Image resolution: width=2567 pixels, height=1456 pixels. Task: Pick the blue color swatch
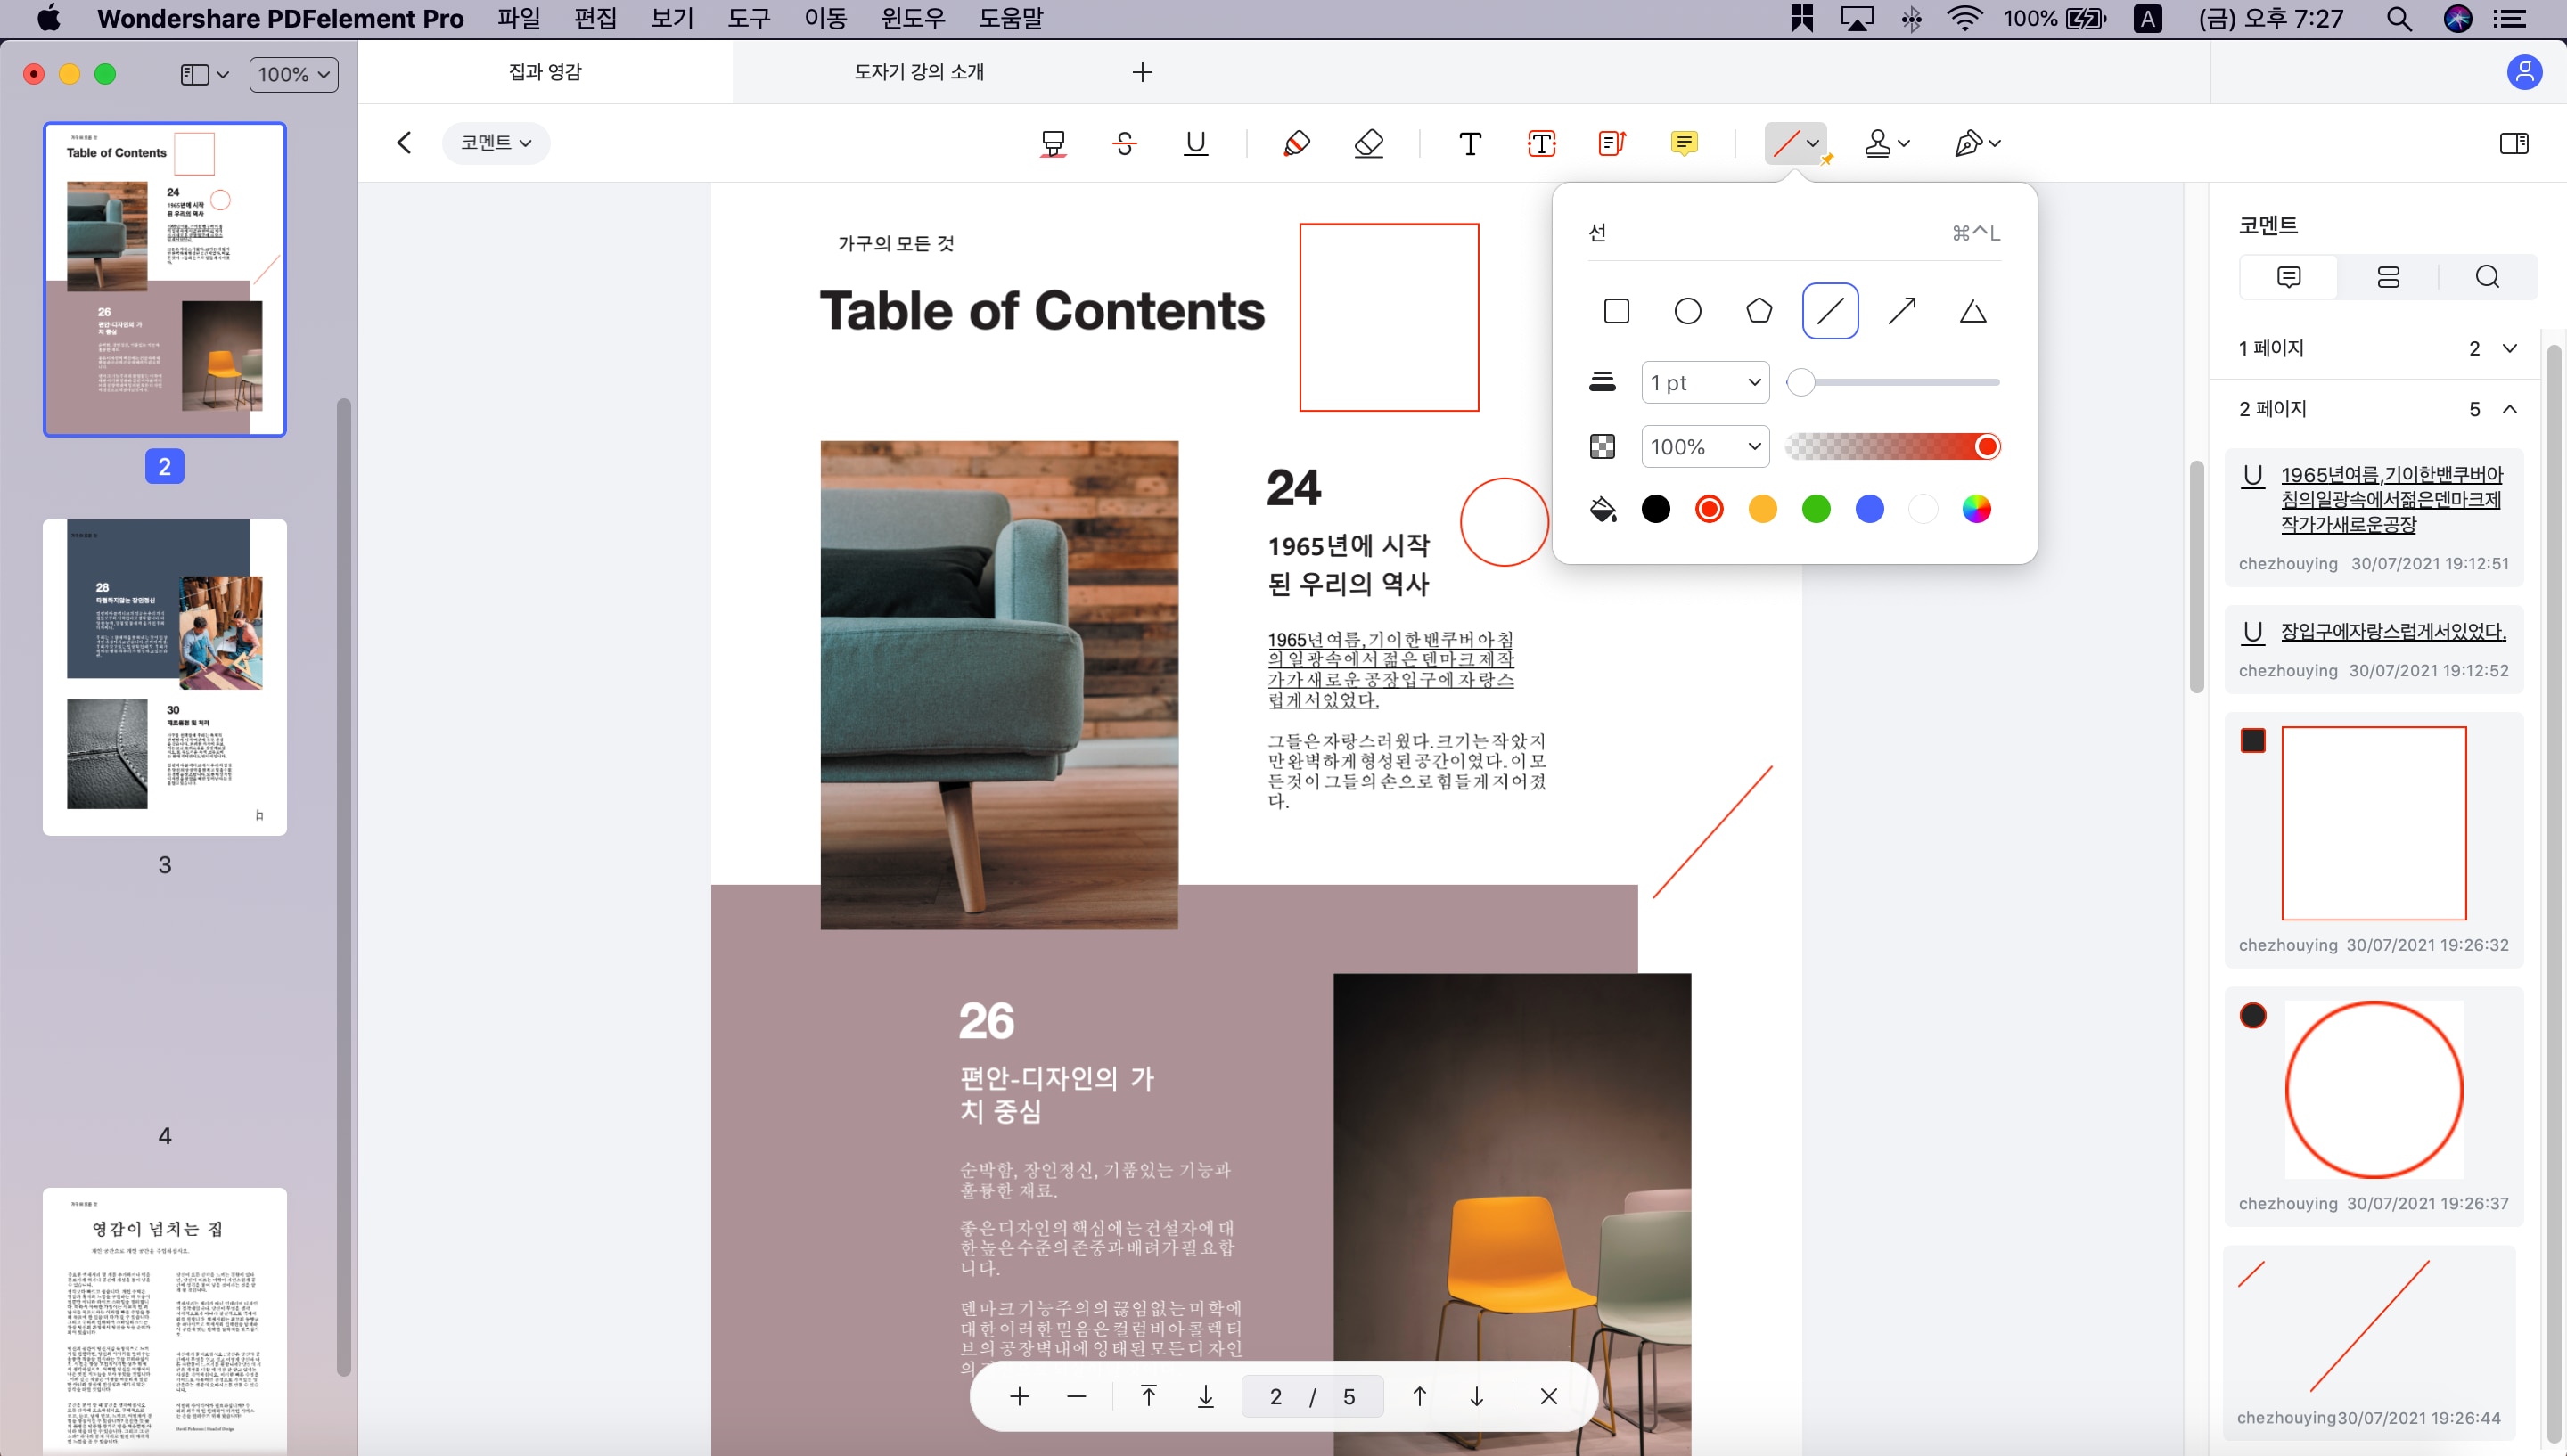[1869, 509]
